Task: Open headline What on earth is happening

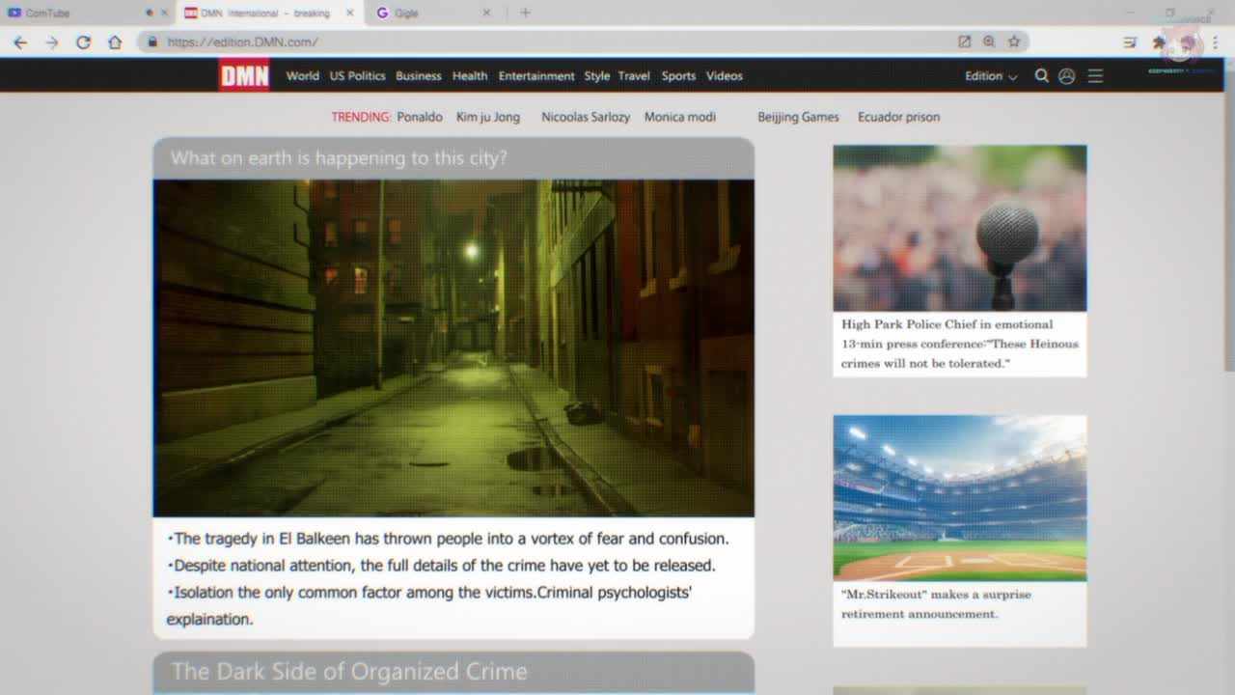Action: pyautogui.click(x=339, y=158)
